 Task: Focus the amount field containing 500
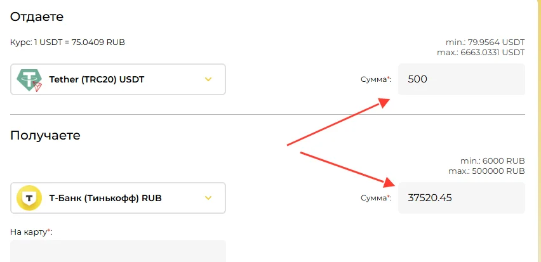click(x=462, y=79)
